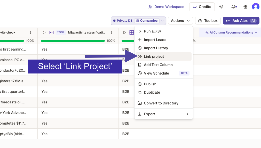Click the 's first quarterl...' cell
The image size is (261, 148).
(x=19, y=92)
